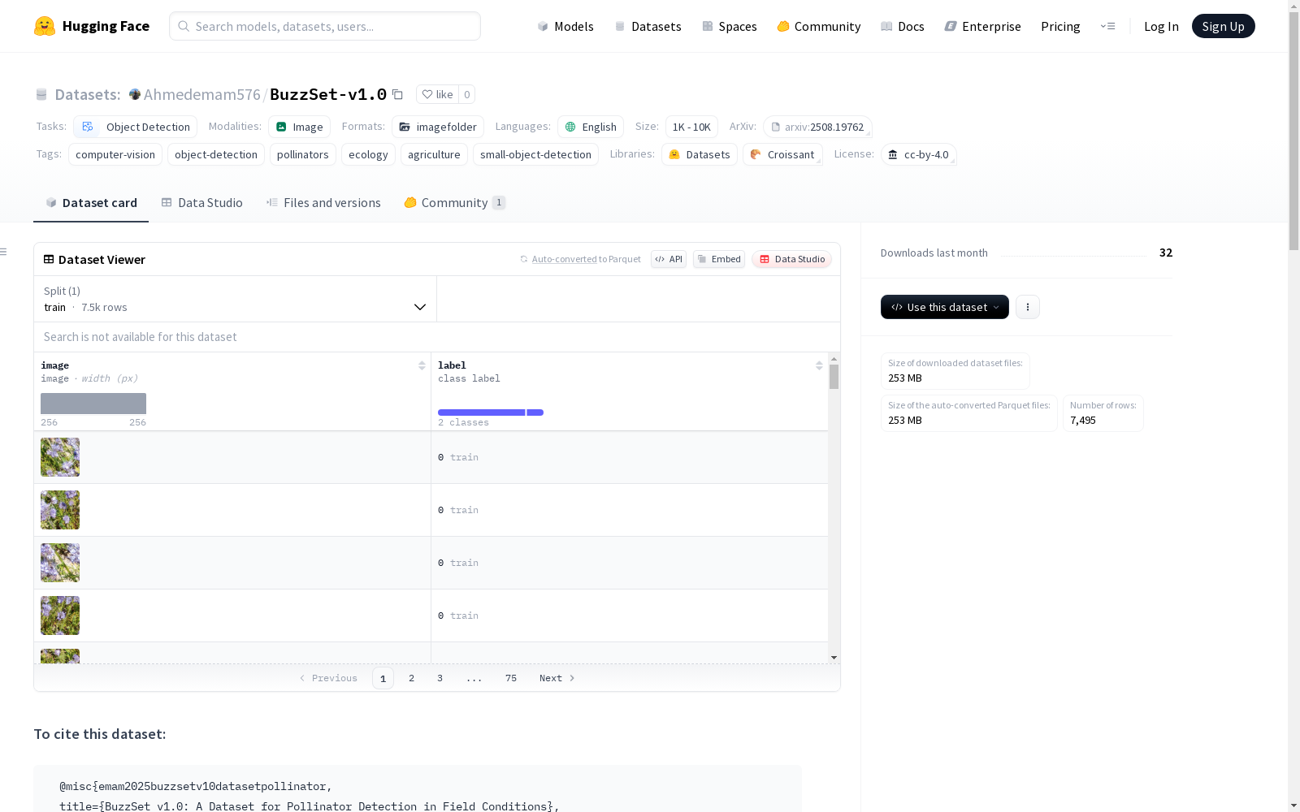
Task: Click the API button in Dataset Viewer
Action: point(669,259)
